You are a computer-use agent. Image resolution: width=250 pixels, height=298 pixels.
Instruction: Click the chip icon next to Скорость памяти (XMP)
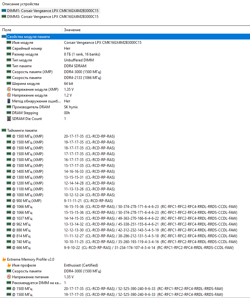(9, 72)
